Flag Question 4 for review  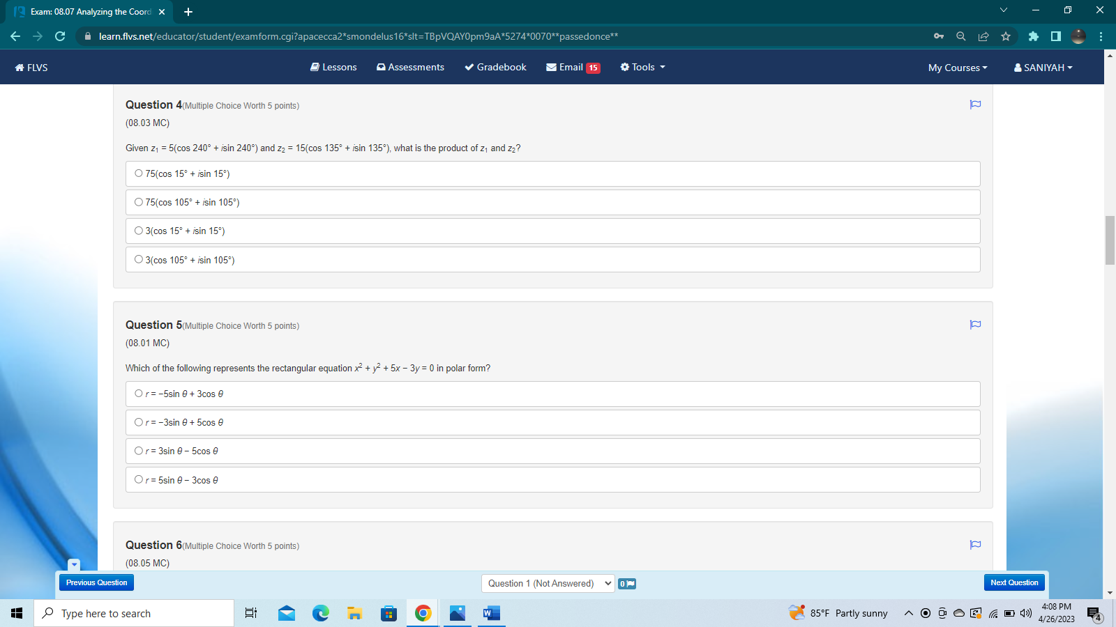point(975,104)
